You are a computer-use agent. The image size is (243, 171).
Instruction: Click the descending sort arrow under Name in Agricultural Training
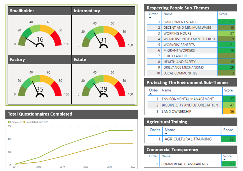click(x=167, y=134)
